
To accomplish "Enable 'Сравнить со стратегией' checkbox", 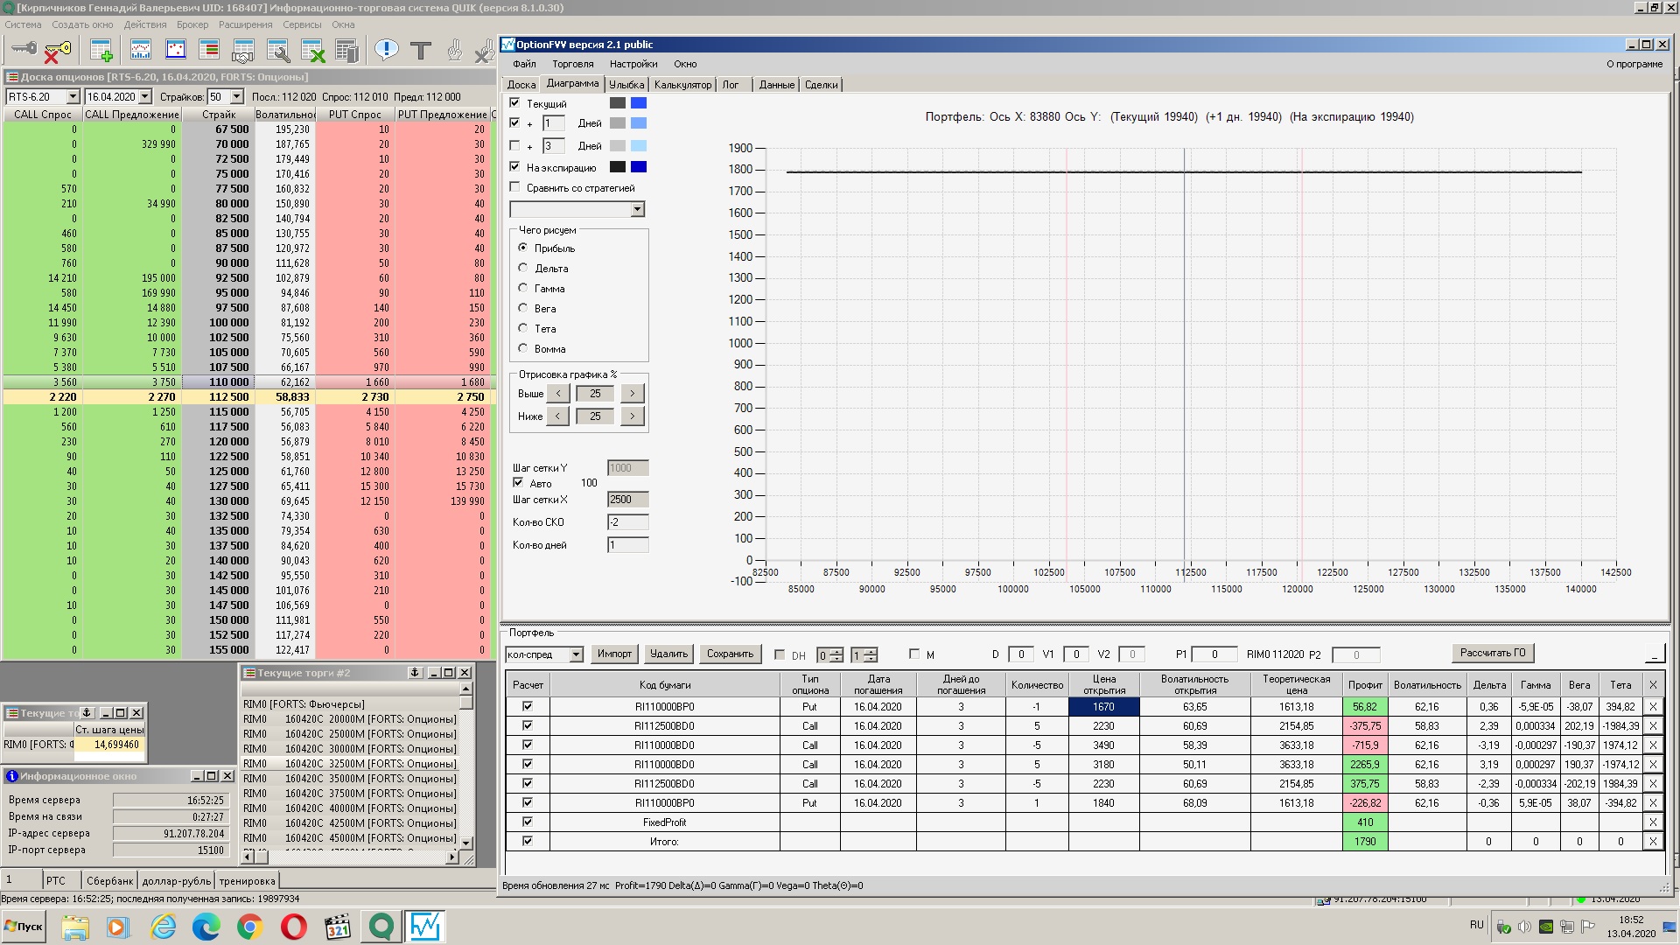I will click(x=514, y=187).
